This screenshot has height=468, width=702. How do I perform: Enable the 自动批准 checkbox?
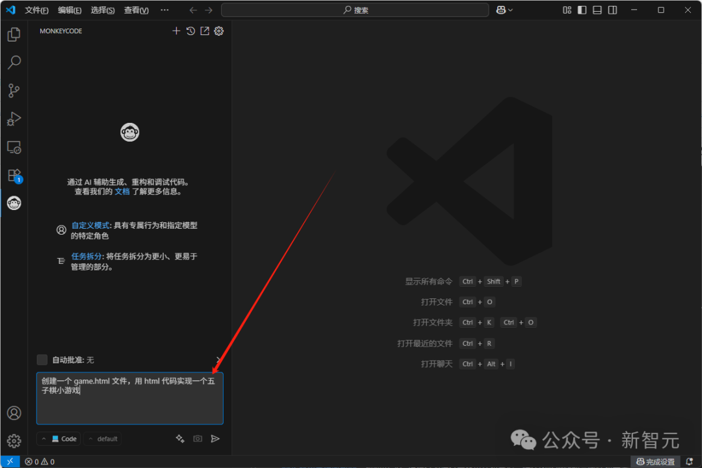[x=42, y=359]
